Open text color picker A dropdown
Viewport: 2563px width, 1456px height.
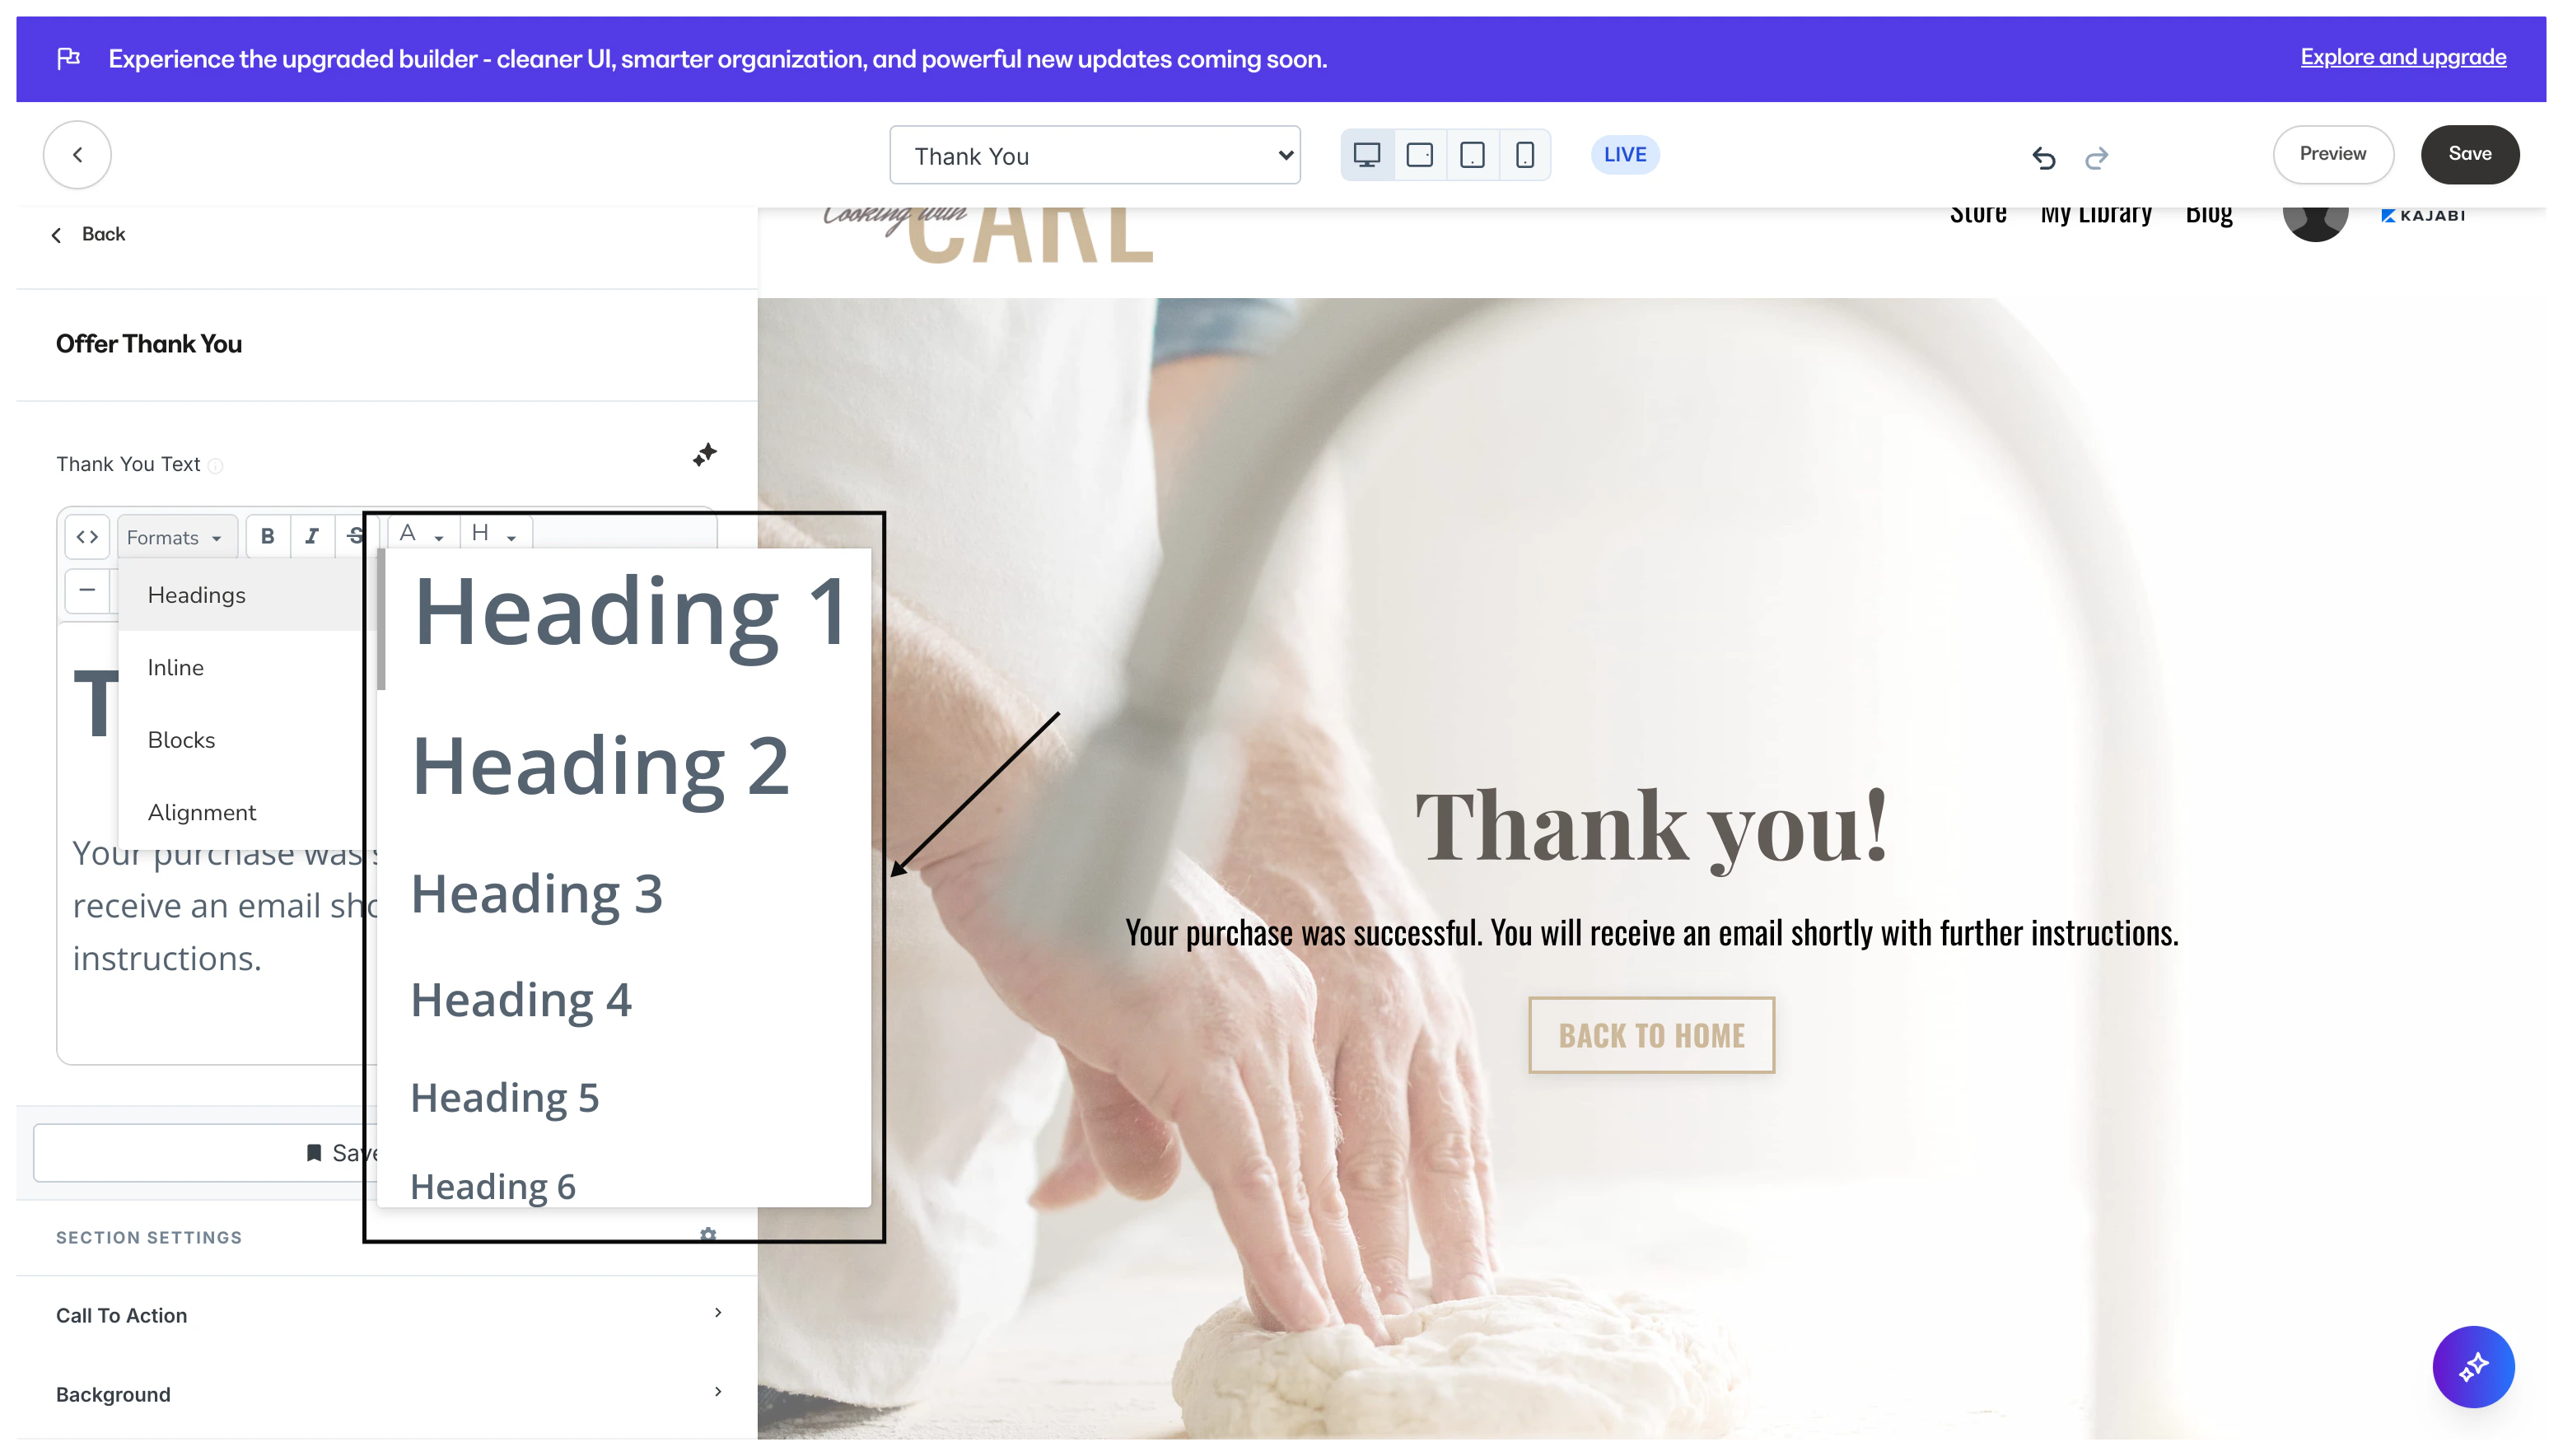click(x=422, y=533)
